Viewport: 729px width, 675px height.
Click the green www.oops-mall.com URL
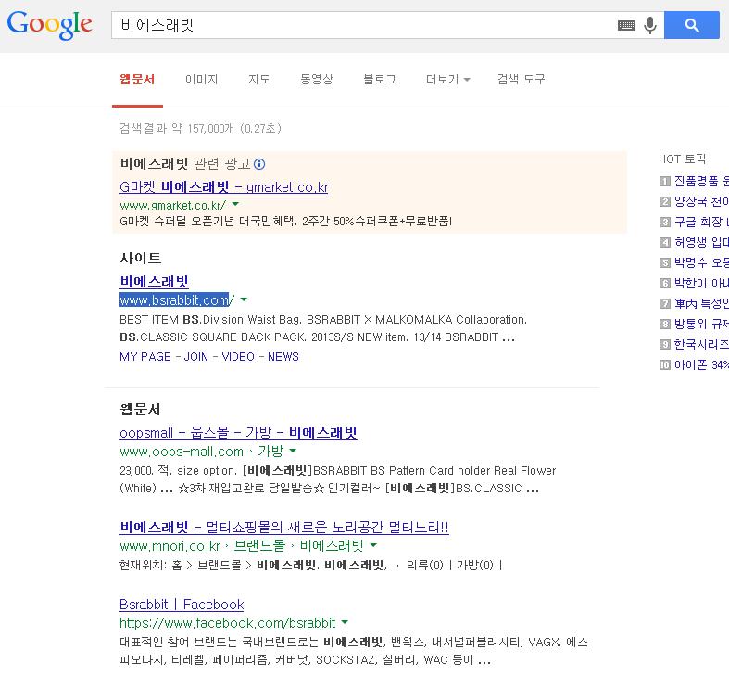182,452
